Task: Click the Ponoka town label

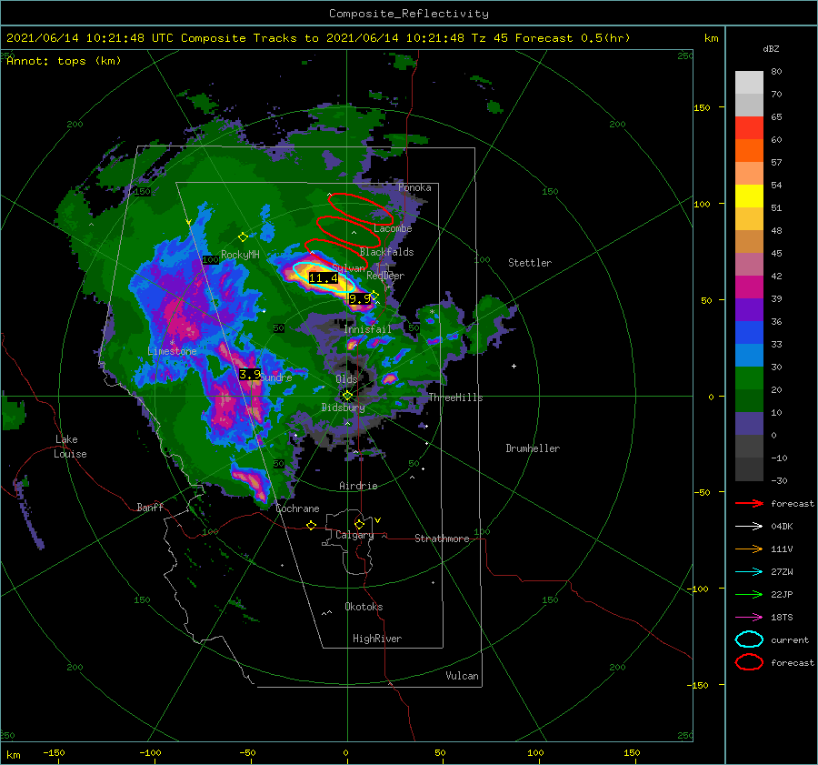Action: pyautogui.click(x=414, y=187)
